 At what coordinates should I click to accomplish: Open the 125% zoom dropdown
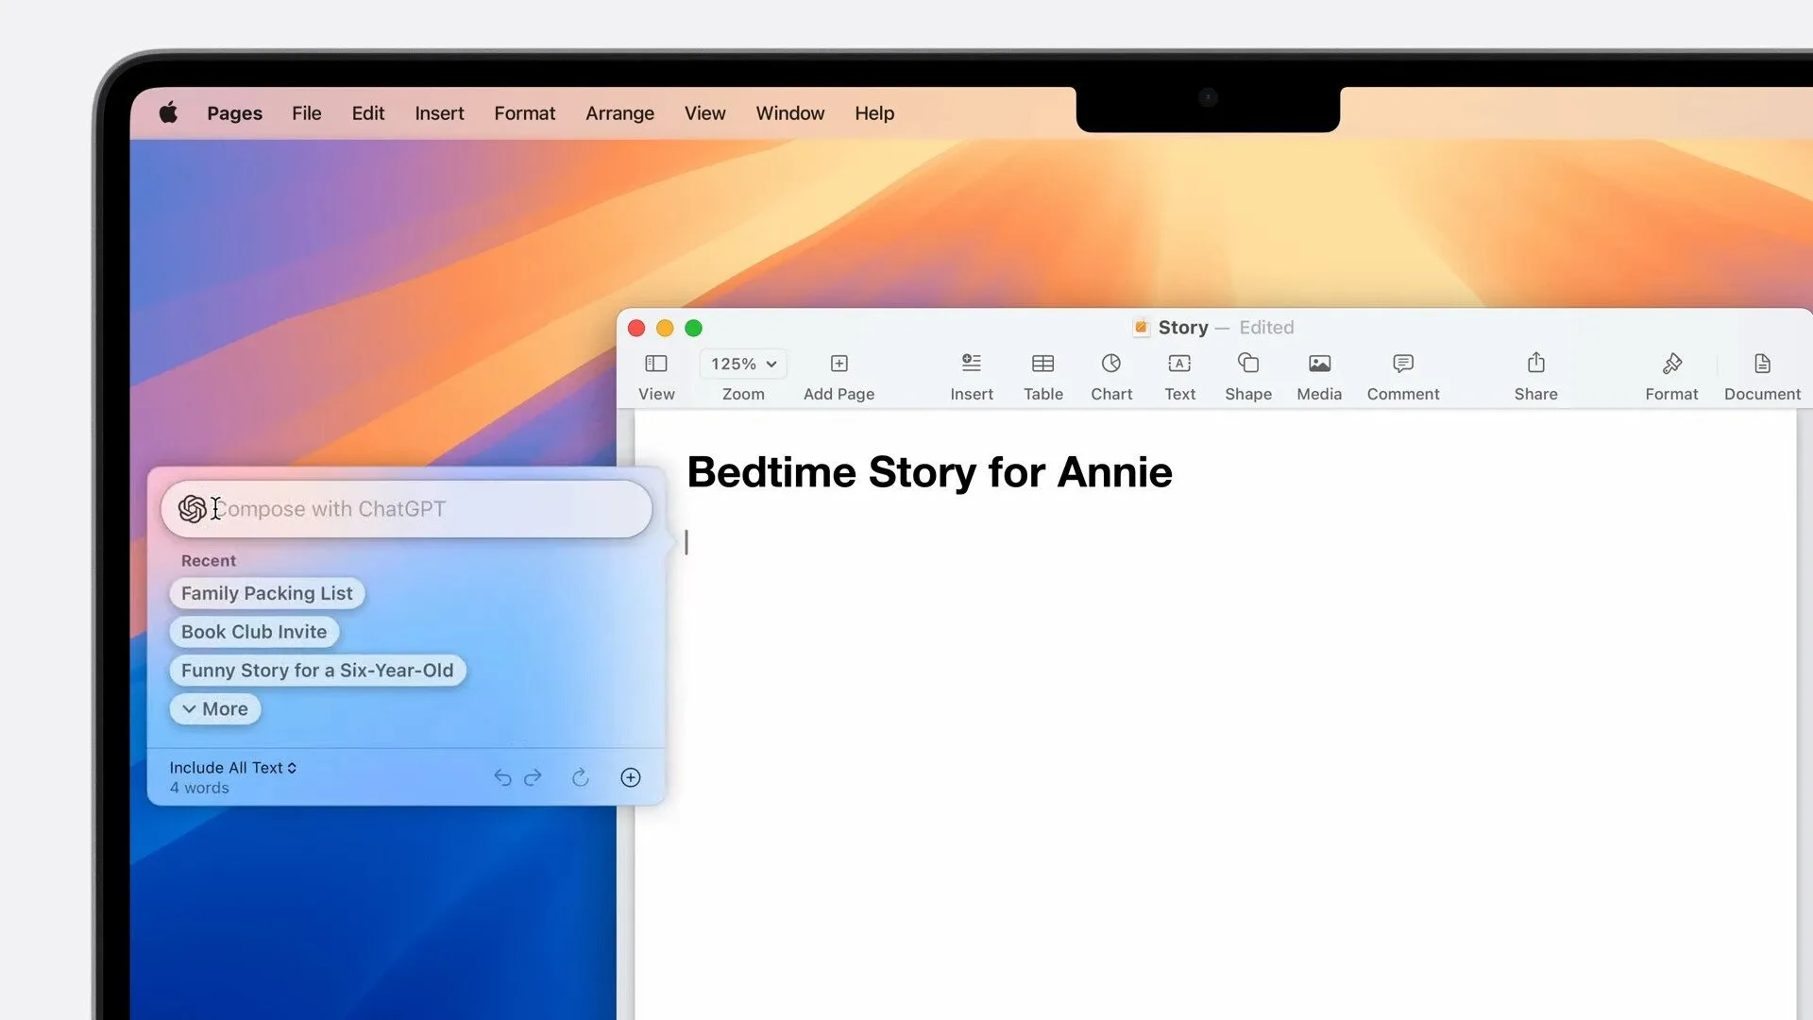(x=743, y=364)
